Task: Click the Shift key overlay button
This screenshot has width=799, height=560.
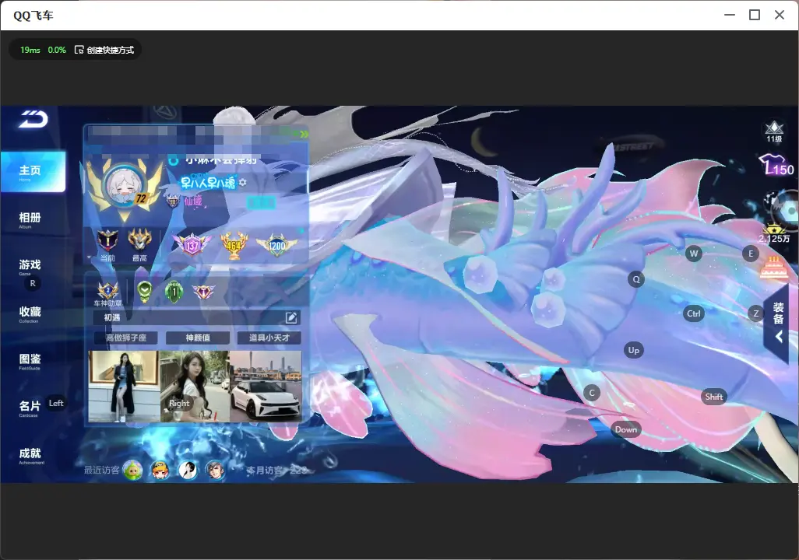Action: (714, 397)
